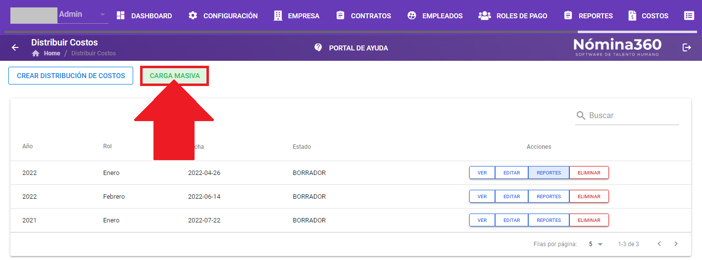Click REPORTES for 2022 Enero row

pyautogui.click(x=549, y=173)
